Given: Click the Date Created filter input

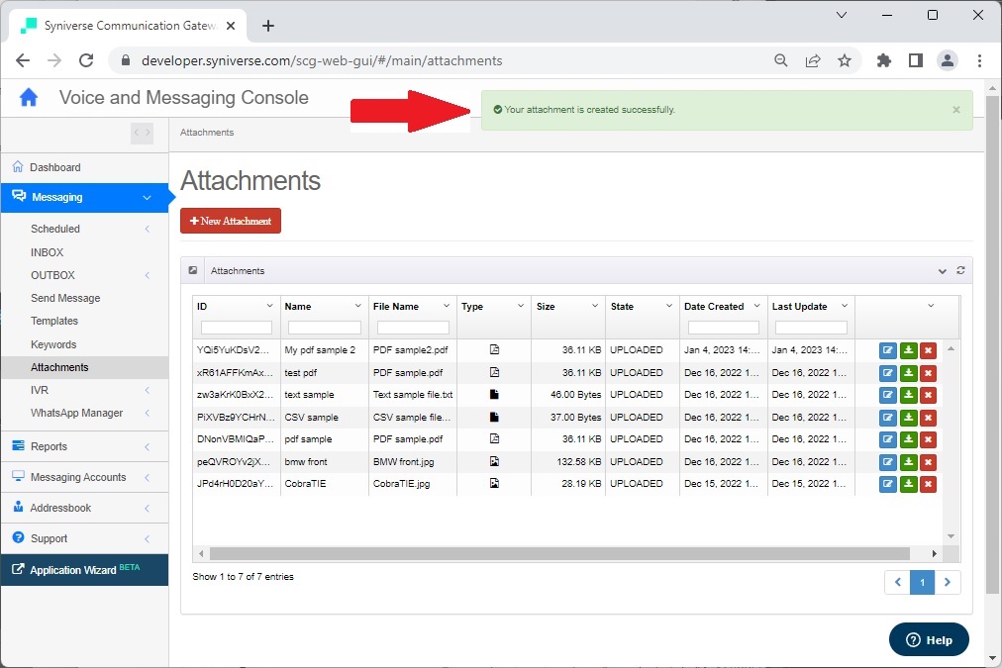Looking at the screenshot, I should coord(724,328).
